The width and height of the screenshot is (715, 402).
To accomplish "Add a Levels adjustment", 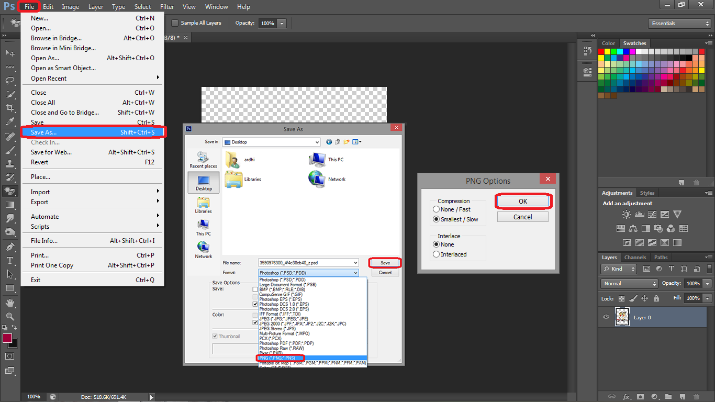I will point(639,215).
